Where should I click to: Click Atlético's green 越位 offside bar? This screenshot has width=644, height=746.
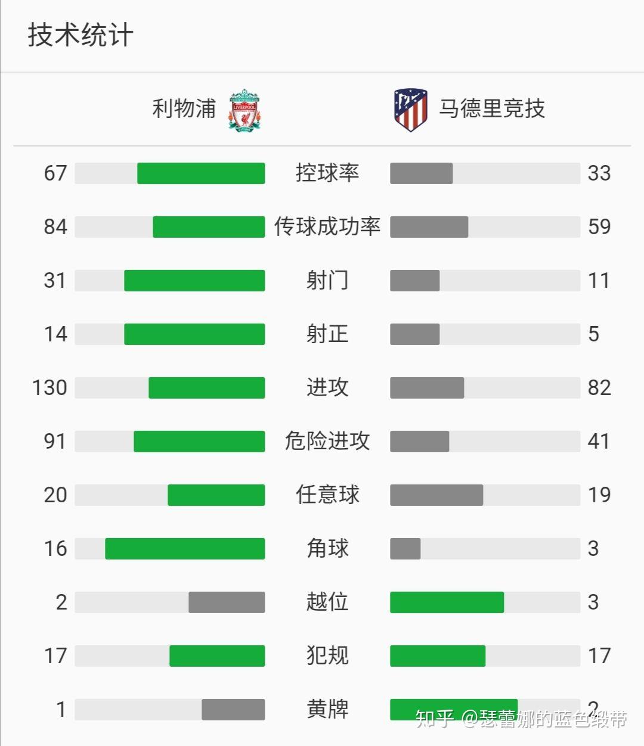447,602
